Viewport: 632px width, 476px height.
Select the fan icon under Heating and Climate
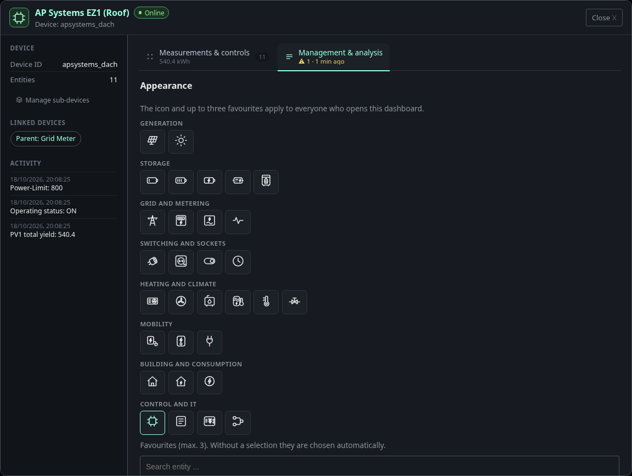(x=181, y=302)
